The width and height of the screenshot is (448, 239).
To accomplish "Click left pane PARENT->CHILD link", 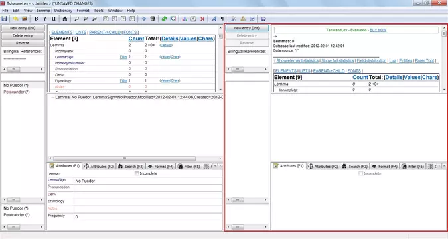I will tap(105, 32).
